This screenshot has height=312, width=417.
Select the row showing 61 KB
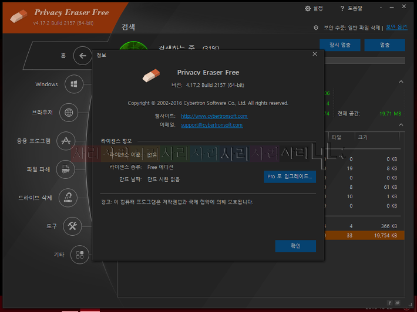pyautogui.click(x=364, y=187)
